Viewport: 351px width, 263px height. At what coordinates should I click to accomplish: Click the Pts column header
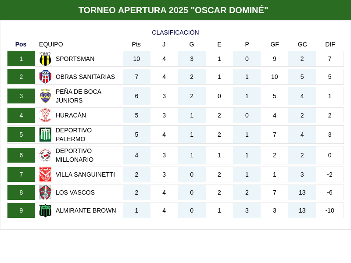click(x=136, y=44)
